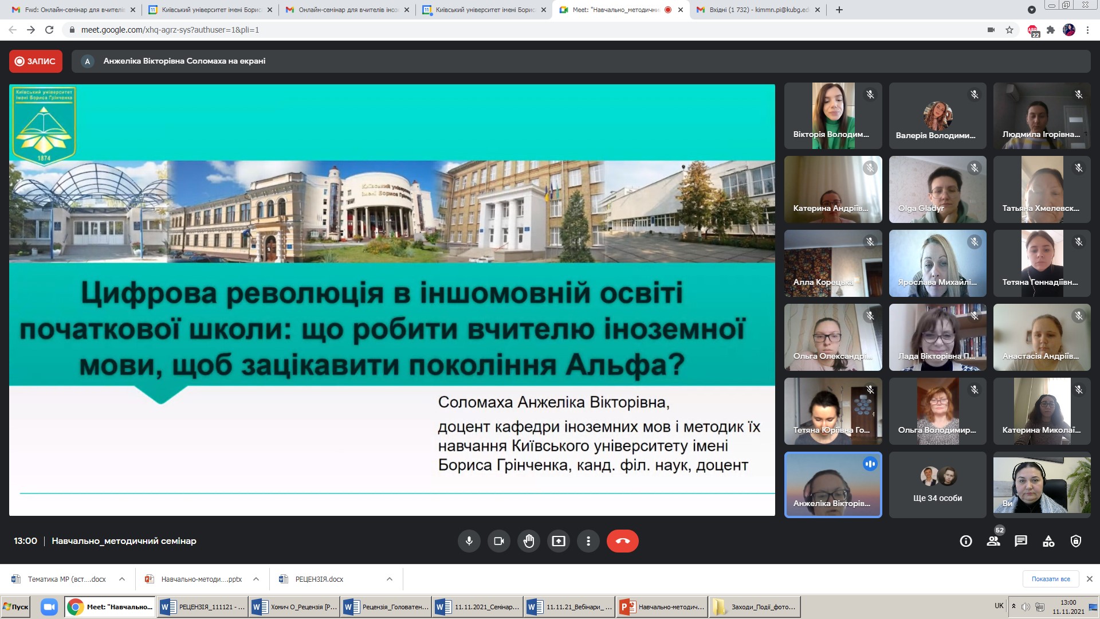Viewport: 1100px width, 619px height.
Task: Toggle the camera button in Meet
Action: coord(498,541)
